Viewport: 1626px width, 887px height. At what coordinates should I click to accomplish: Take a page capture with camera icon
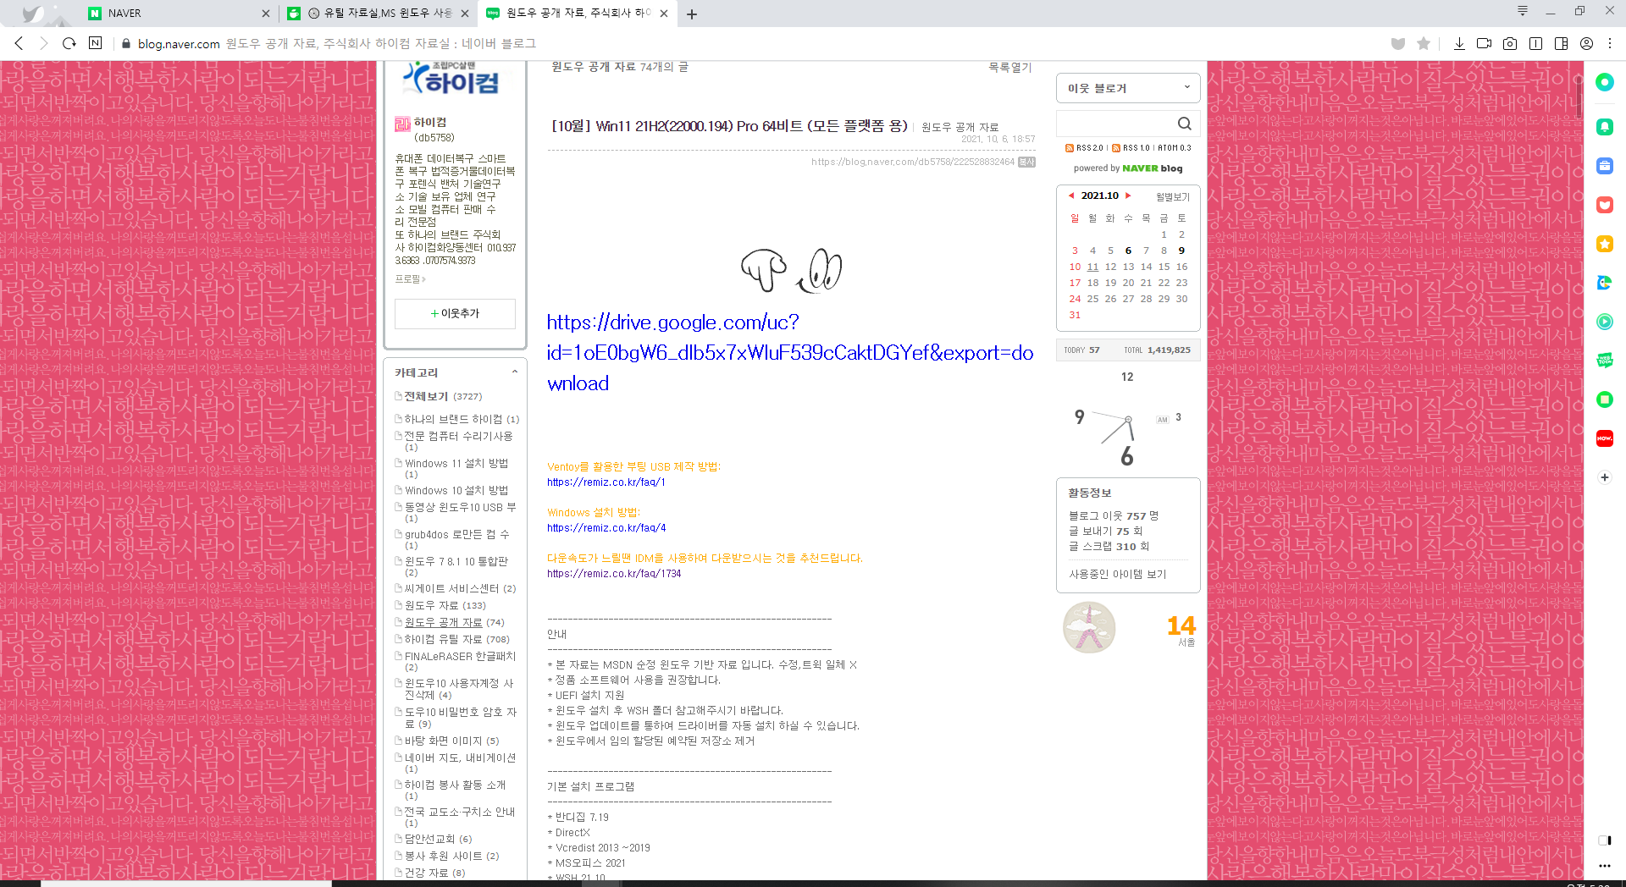point(1510,43)
